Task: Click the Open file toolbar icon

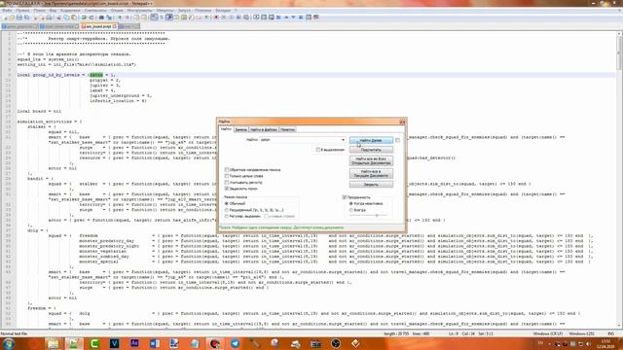Action: pyautogui.click(x=12, y=17)
